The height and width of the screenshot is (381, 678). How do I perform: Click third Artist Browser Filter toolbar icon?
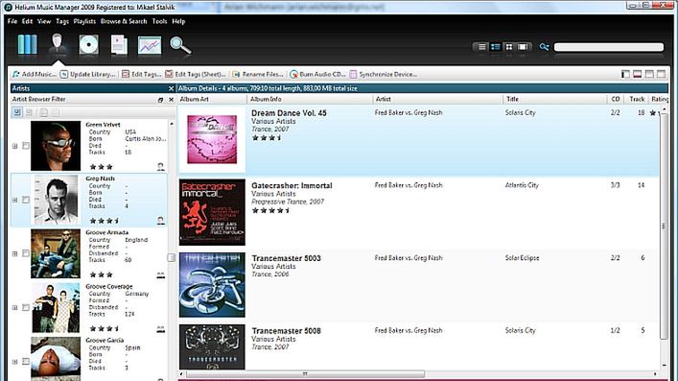[44, 112]
